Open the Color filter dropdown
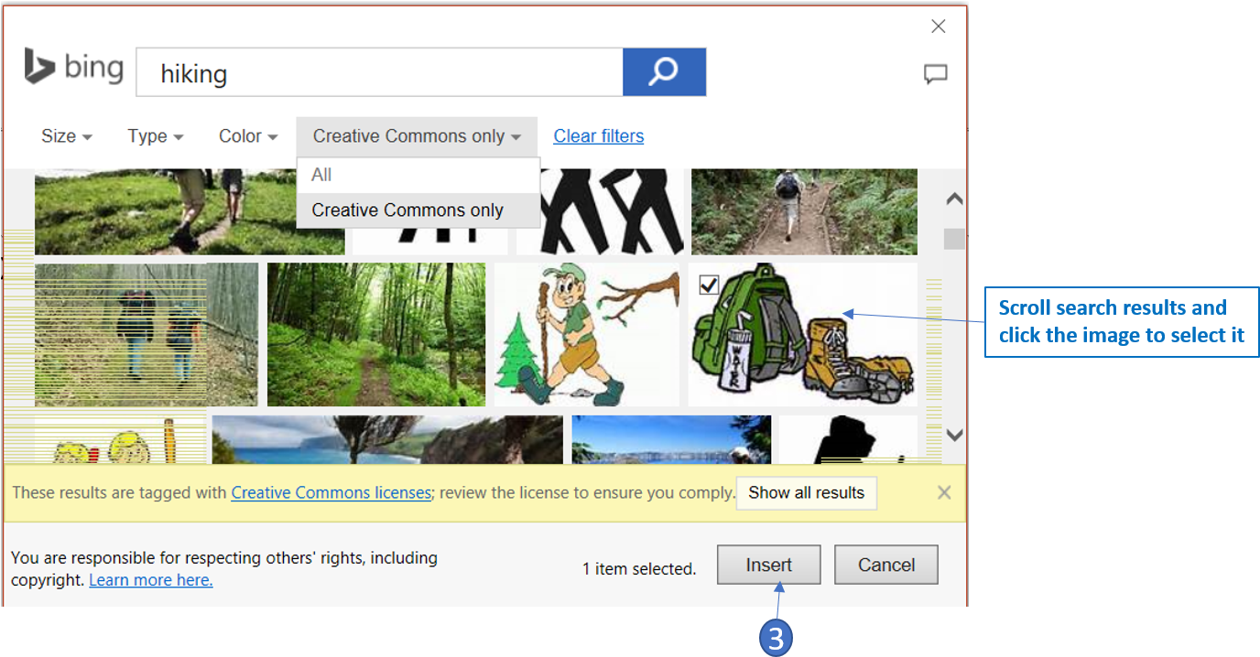Image resolution: width=1260 pixels, height=657 pixels. click(x=247, y=136)
